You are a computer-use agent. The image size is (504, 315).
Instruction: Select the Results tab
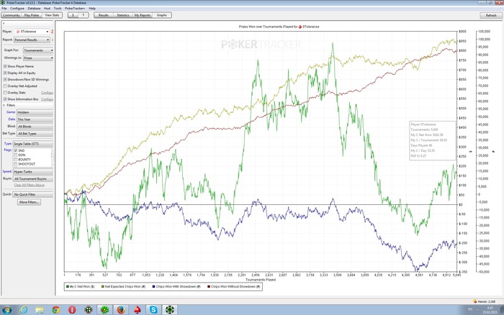coord(104,15)
